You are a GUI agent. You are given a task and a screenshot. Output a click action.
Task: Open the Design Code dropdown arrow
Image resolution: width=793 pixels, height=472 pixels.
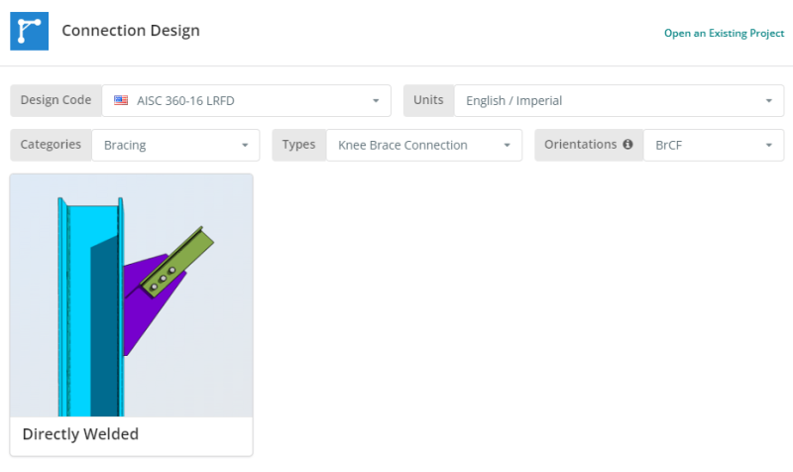[376, 101]
